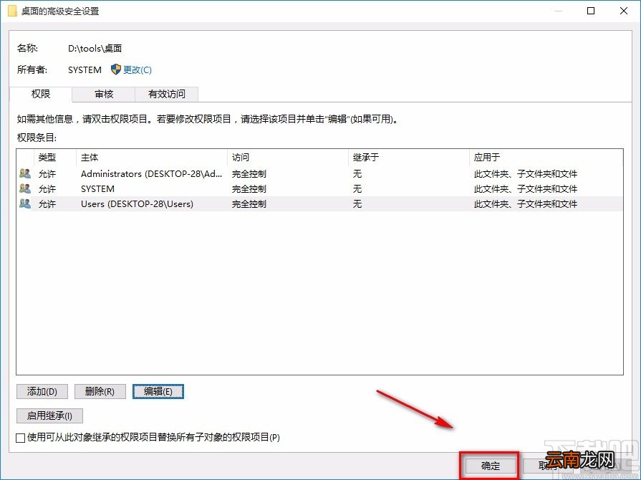The height and width of the screenshot is (480, 641).
Task: Click 完全控制 in the Administrators row
Action: (x=249, y=174)
